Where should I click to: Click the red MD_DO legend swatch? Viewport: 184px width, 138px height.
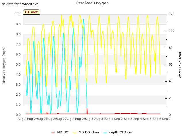53,133
